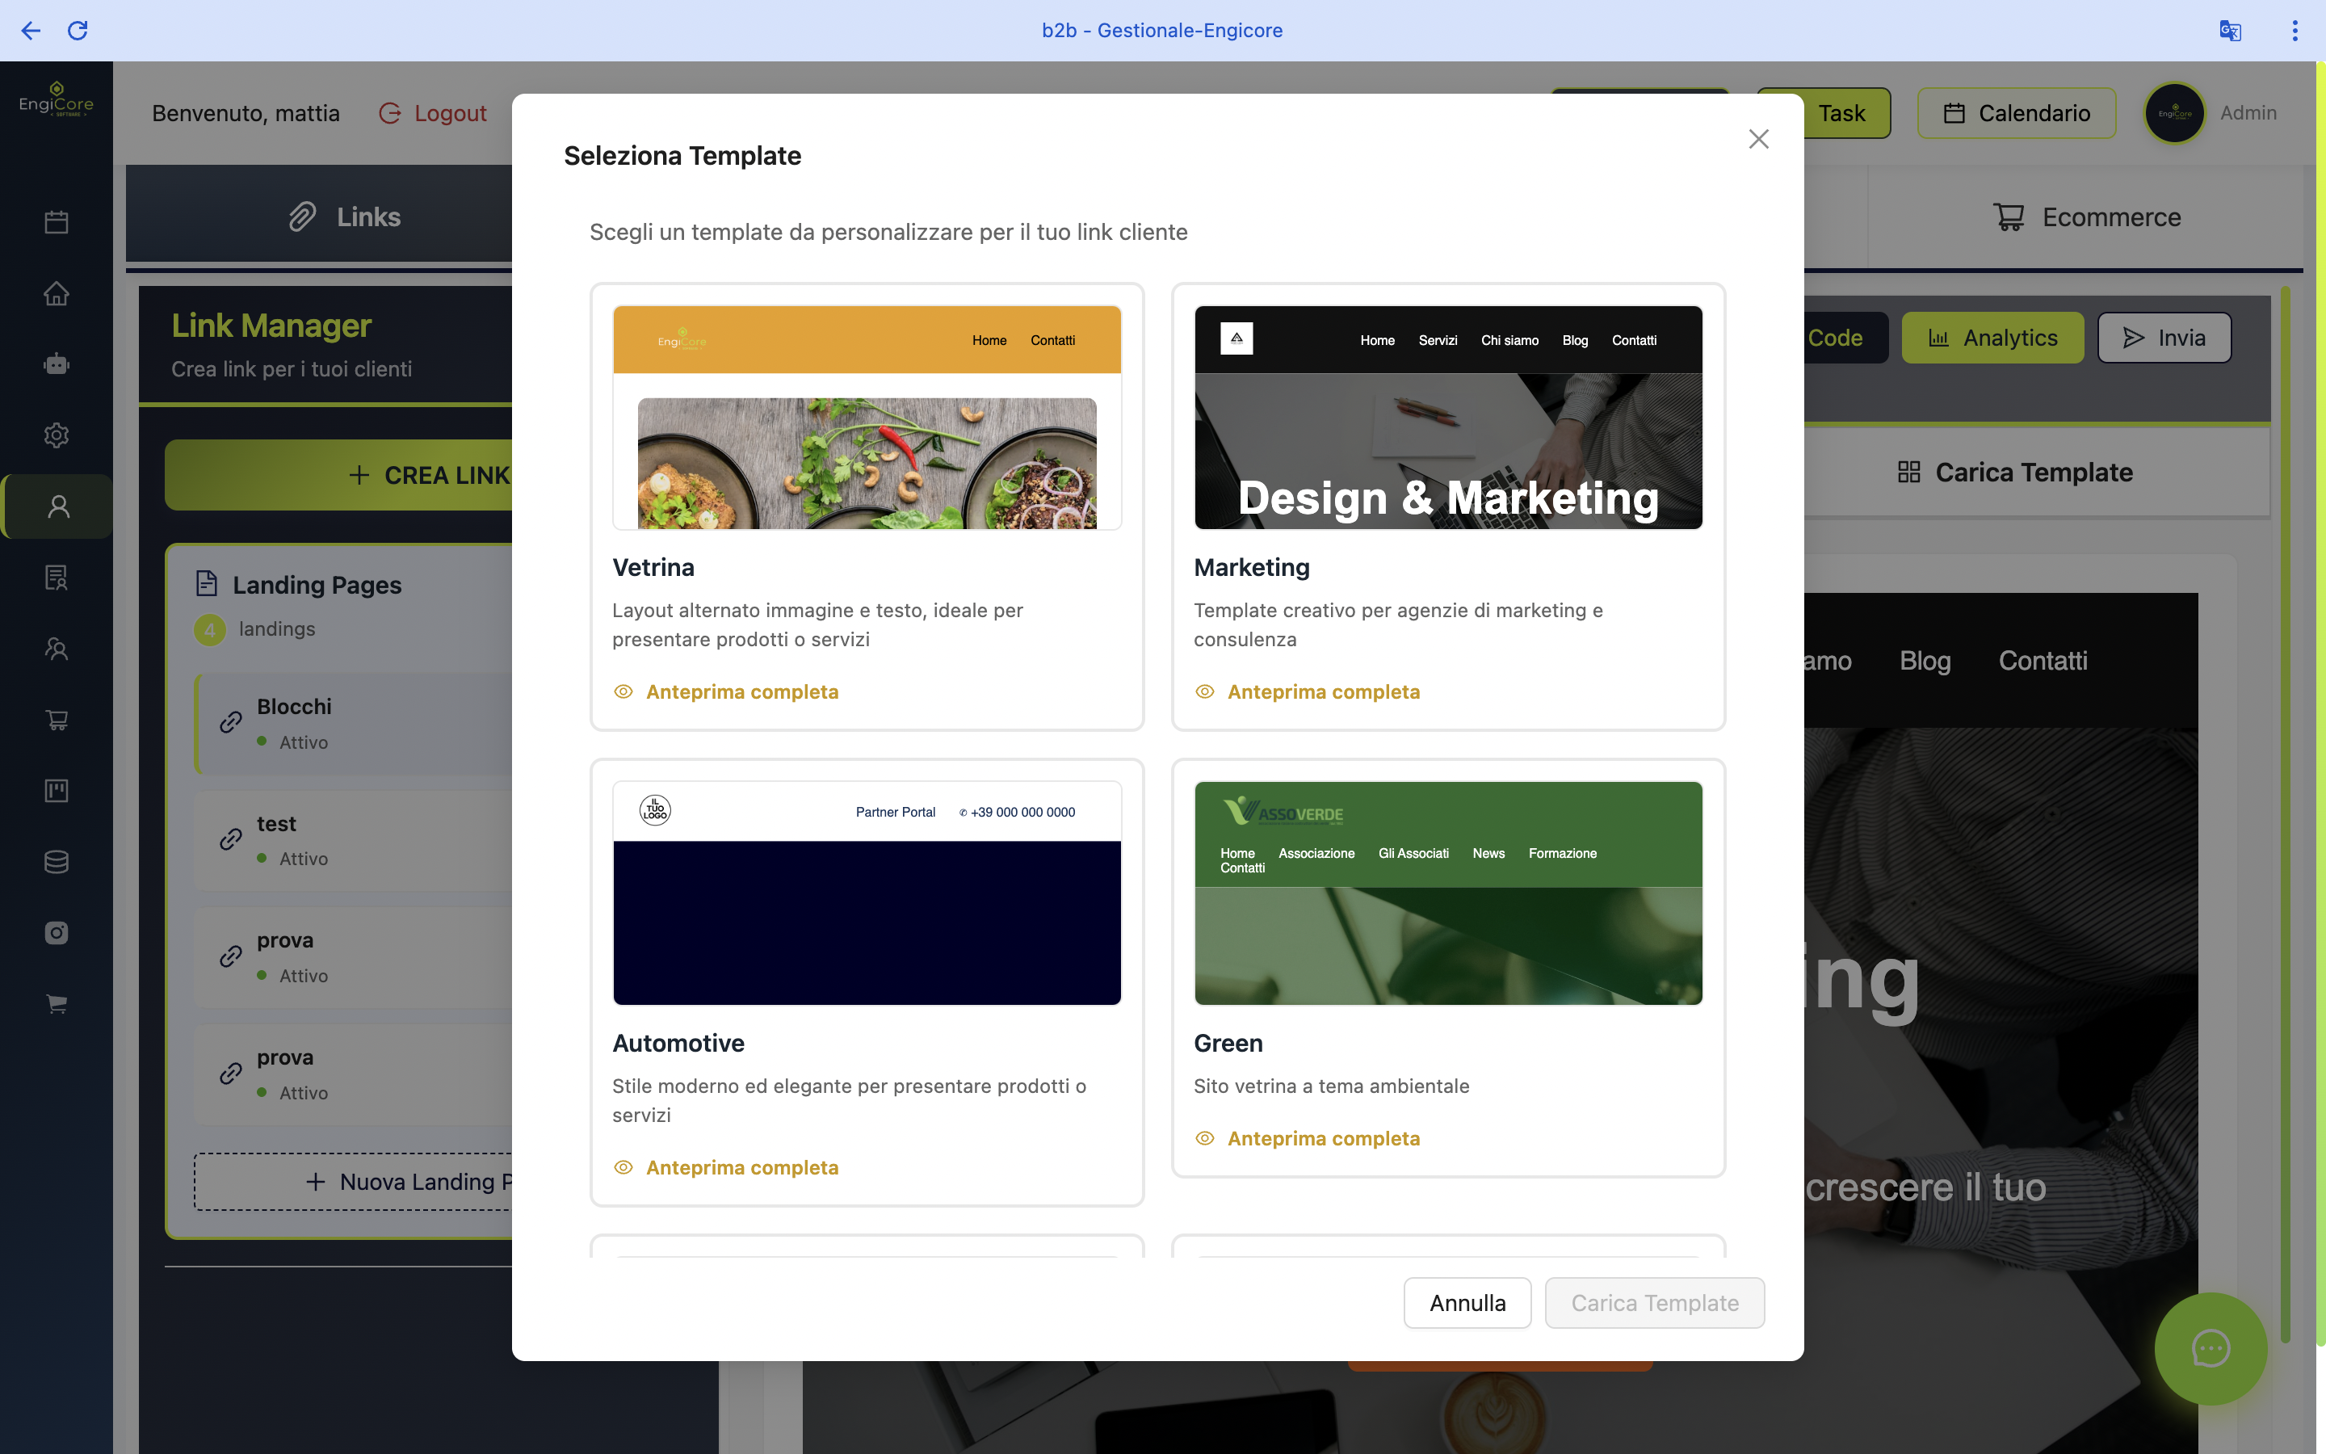Viewport: 2326px width, 1454px height.
Task: Select the Green template thumbnail
Action: (x=1448, y=893)
